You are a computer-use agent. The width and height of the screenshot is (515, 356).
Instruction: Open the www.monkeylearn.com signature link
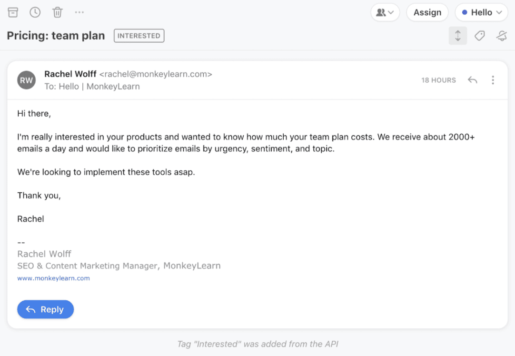pyautogui.click(x=53, y=278)
